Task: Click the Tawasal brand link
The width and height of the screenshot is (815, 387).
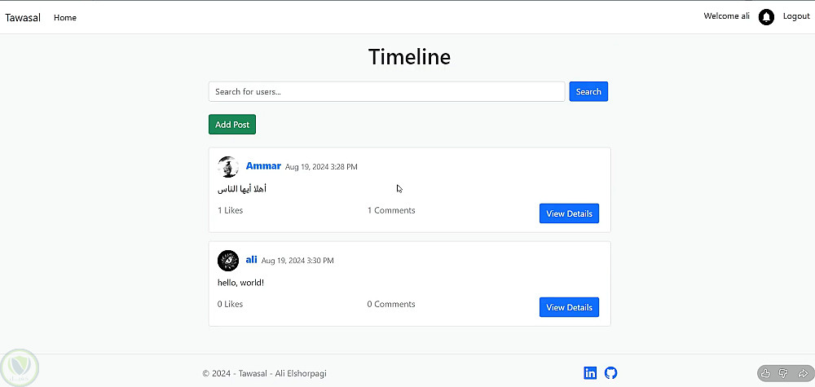Action: pos(23,18)
